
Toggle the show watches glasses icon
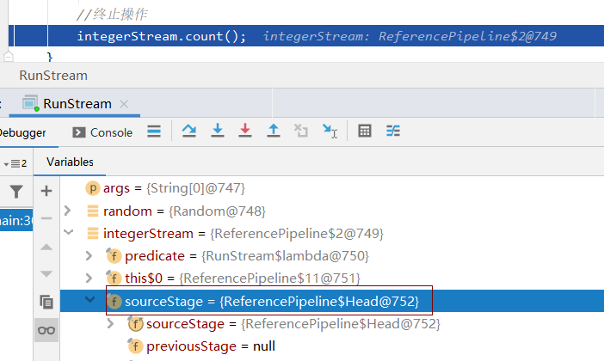[46, 330]
